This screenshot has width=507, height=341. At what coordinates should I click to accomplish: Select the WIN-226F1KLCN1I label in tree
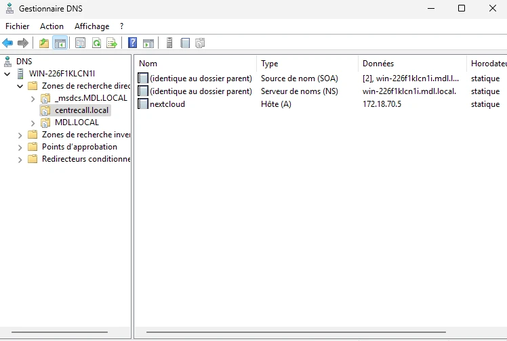coord(62,74)
